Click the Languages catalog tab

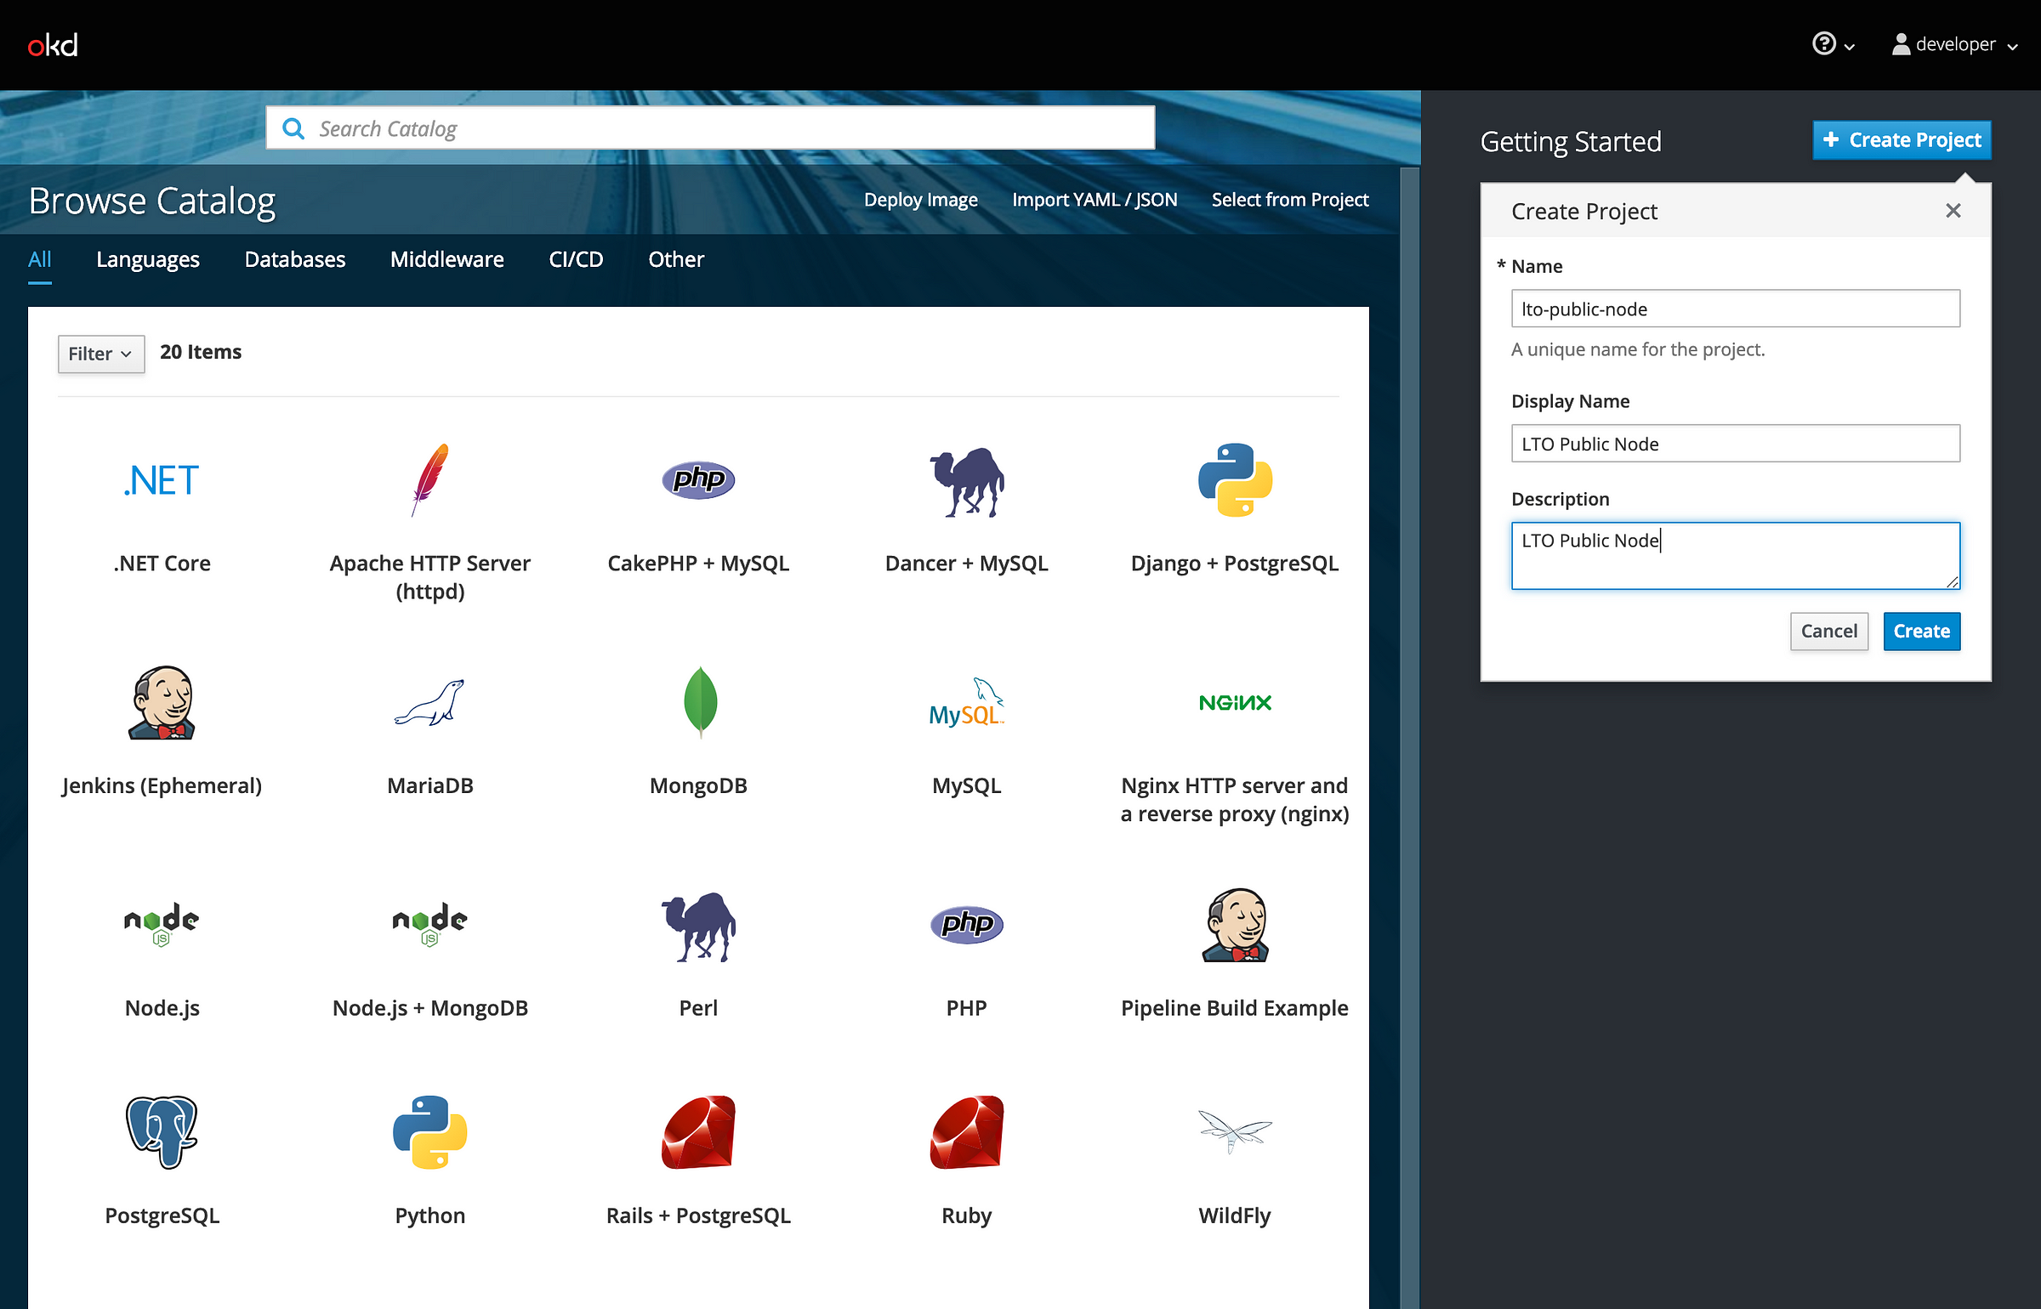click(x=147, y=258)
